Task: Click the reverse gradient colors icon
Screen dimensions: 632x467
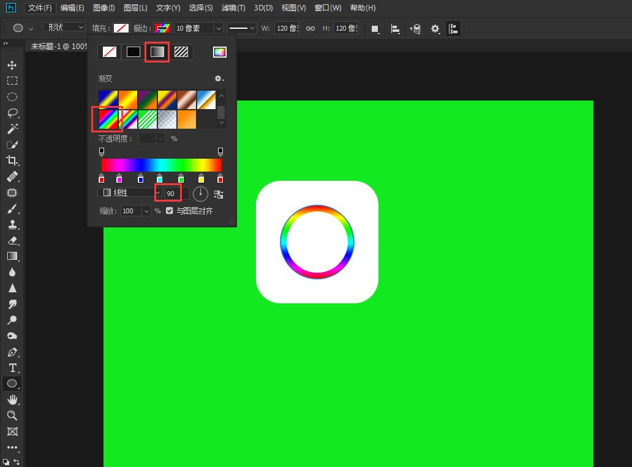Action: pos(219,194)
